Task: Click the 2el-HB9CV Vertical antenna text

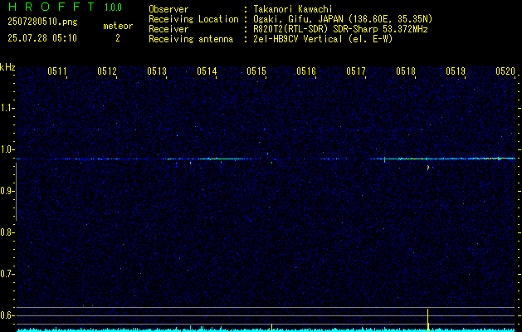Action: tap(324, 39)
